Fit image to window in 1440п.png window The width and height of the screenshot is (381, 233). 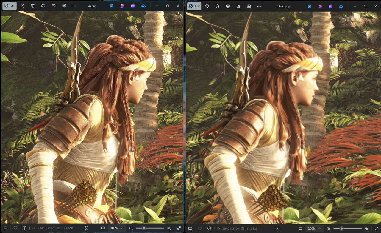(301, 229)
